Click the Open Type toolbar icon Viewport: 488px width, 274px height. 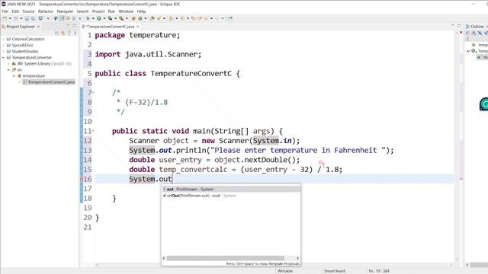point(152,18)
